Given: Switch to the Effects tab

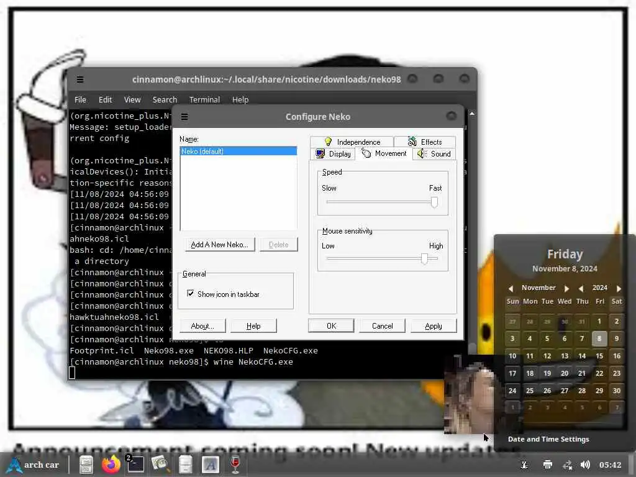Looking at the screenshot, I should [425, 142].
